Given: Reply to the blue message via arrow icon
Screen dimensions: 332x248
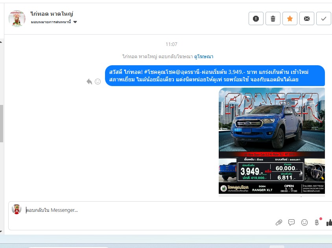Looking at the screenshot, I should tap(89, 81).
